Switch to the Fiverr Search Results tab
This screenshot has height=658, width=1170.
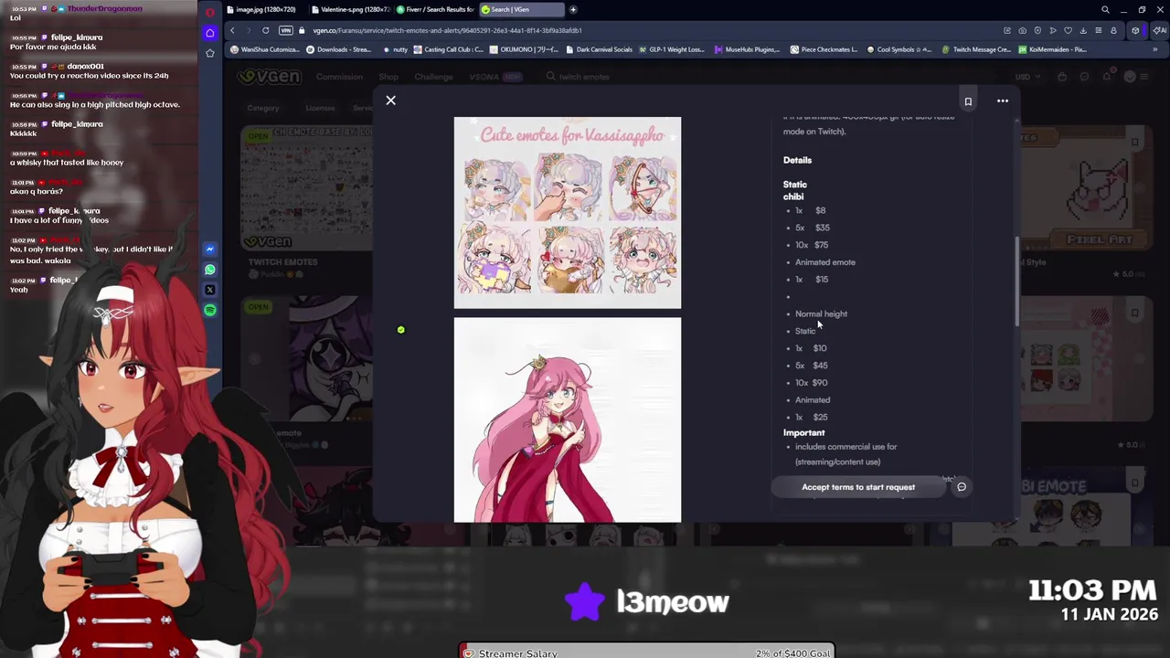click(x=435, y=9)
